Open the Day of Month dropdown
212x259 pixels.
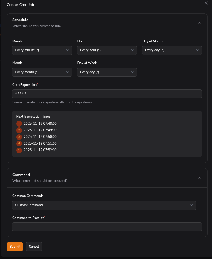pyautogui.click(x=172, y=50)
